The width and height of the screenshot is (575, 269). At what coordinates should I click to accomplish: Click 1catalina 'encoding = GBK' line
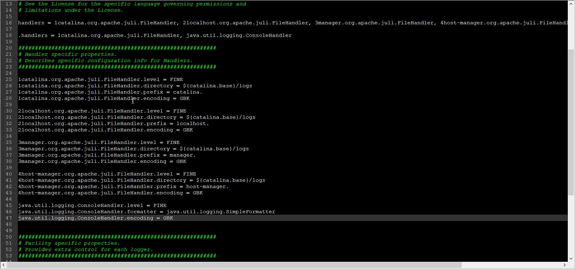[x=104, y=98]
